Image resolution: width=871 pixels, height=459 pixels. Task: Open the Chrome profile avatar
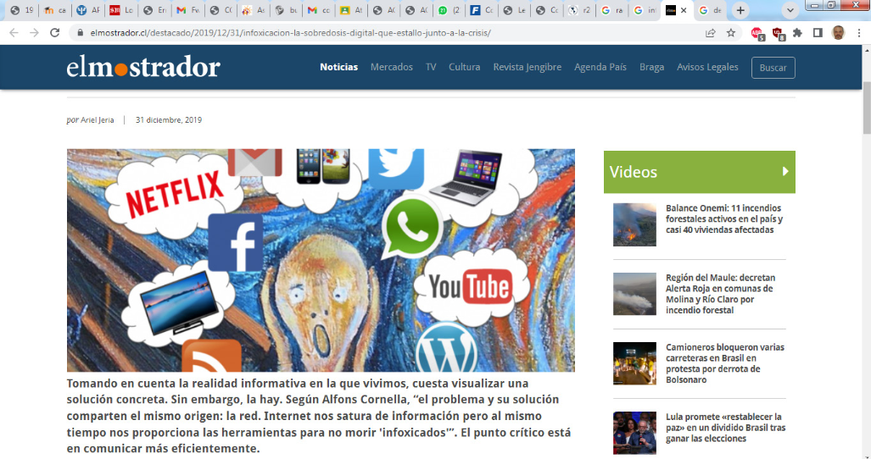point(838,33)
